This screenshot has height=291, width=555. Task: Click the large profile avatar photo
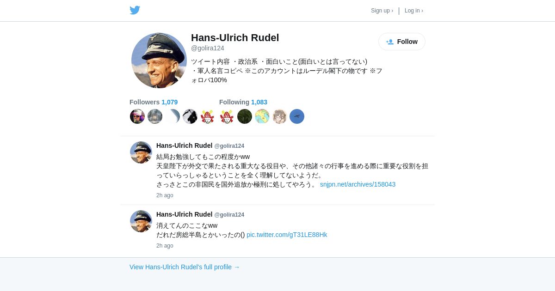click(x=159, y=61)
